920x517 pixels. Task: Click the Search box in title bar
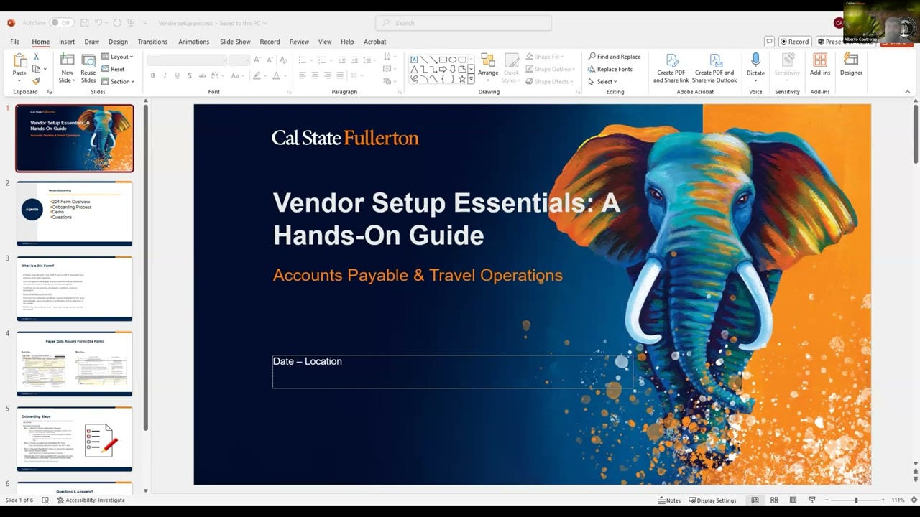coord(464,23)
